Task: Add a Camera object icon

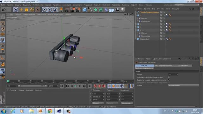Action: [x=117, y=10]
